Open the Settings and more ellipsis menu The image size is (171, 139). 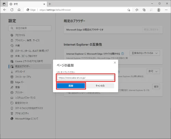tap(166, 10)
